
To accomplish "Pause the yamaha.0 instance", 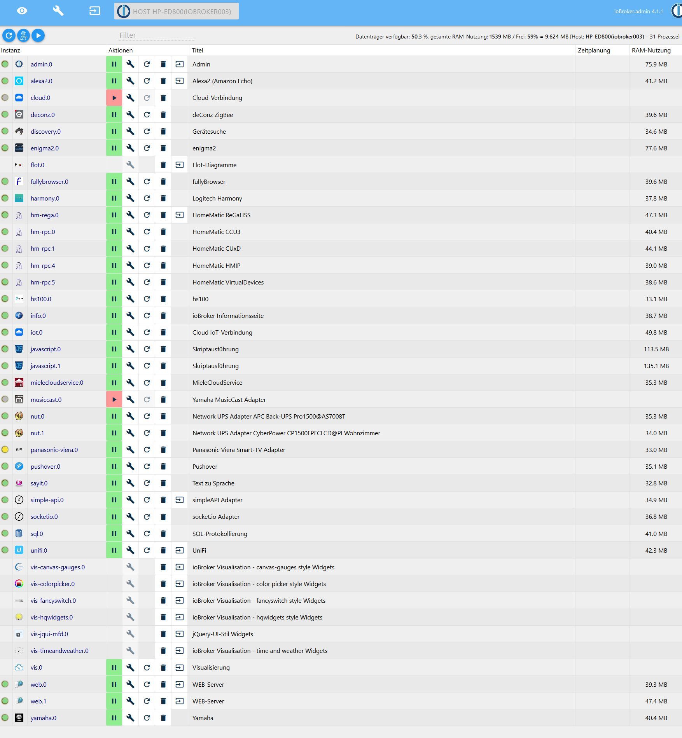I will pyautogui.click(x=114, y=718).
